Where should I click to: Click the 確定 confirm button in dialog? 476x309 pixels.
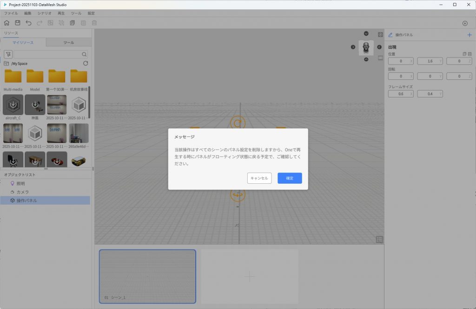pyautogui.click(x=290, y=178)
